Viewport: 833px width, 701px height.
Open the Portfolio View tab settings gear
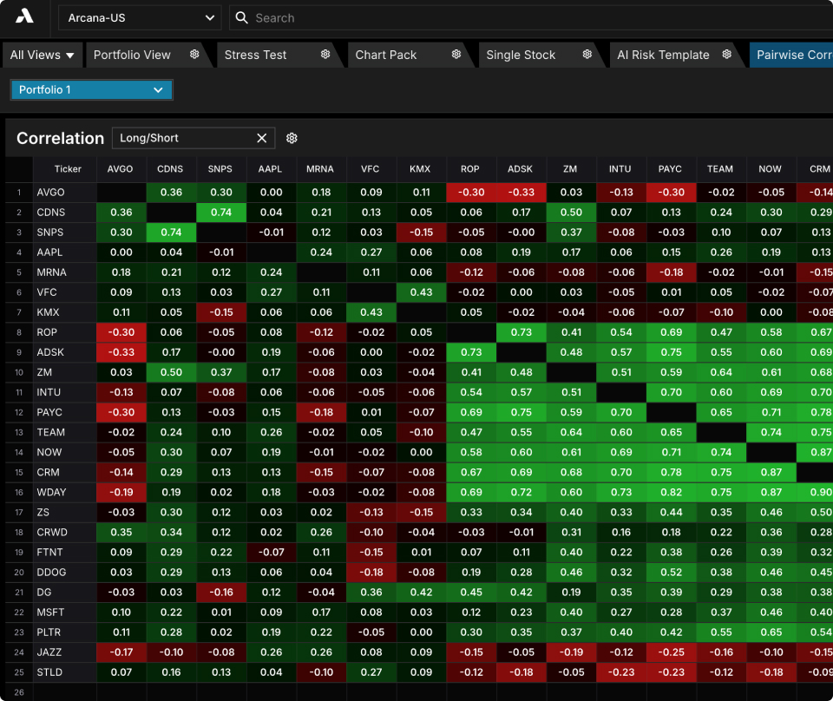click(194, 54)
